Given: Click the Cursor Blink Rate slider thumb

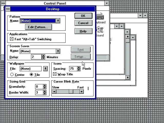Looking at the screenshot, I should 71,92.
